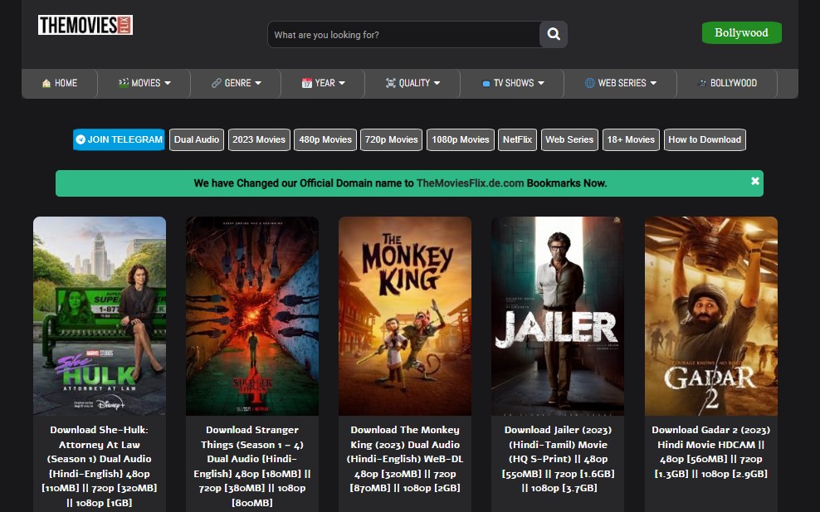Open the MOVIES menu label

click(x=146, y=83)
